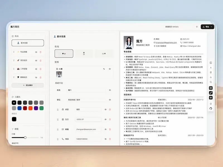Remove the 电话 field with its trash icon
Image resolution: width=223 pixels, height=167 pixels.
click(110, 139)
